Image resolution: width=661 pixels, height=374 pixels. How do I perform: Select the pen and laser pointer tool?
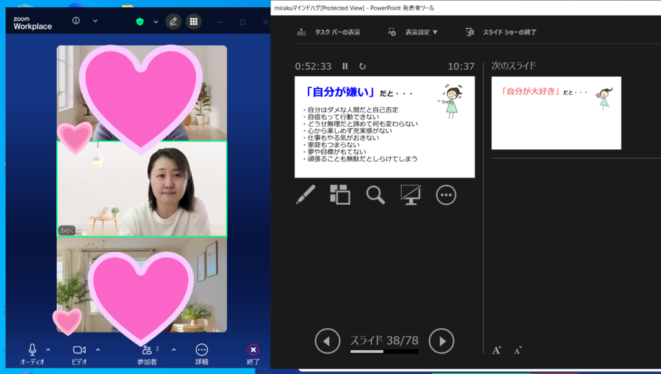[305, 194]
